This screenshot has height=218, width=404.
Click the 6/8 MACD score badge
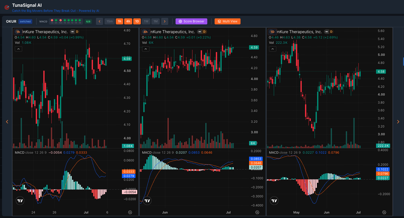click(88, 21)
